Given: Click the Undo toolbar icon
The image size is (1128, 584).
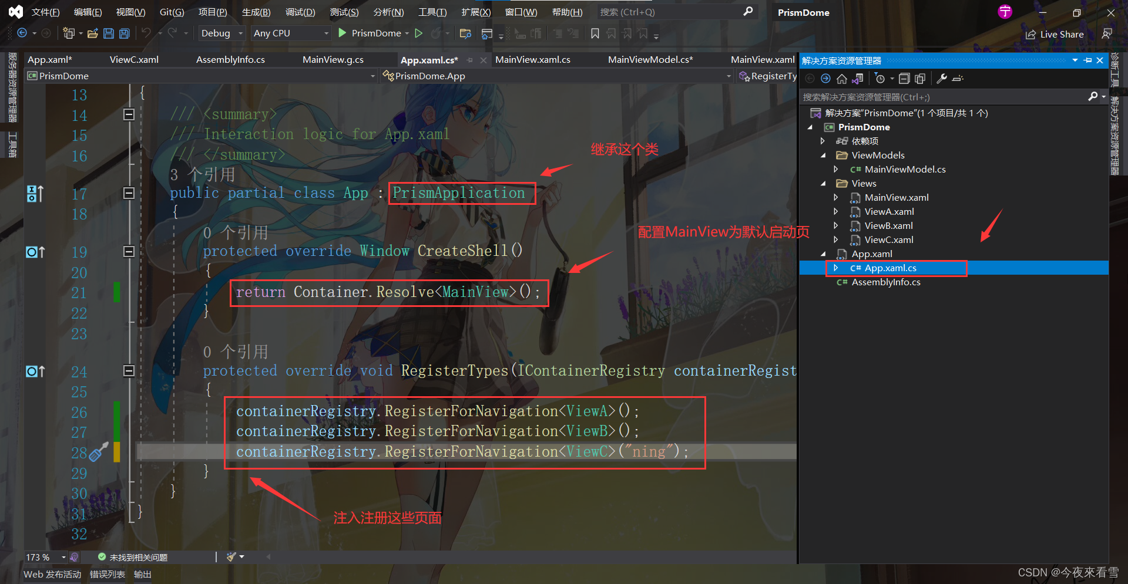Looking at the screenshot, I should tap(146, 33).
